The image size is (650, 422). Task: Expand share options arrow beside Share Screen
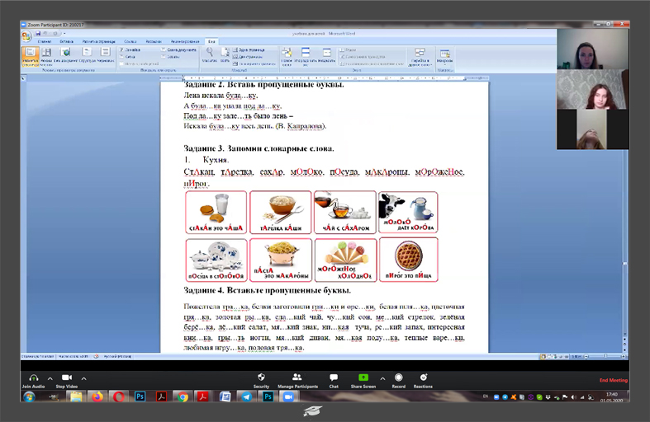(382, 378)
